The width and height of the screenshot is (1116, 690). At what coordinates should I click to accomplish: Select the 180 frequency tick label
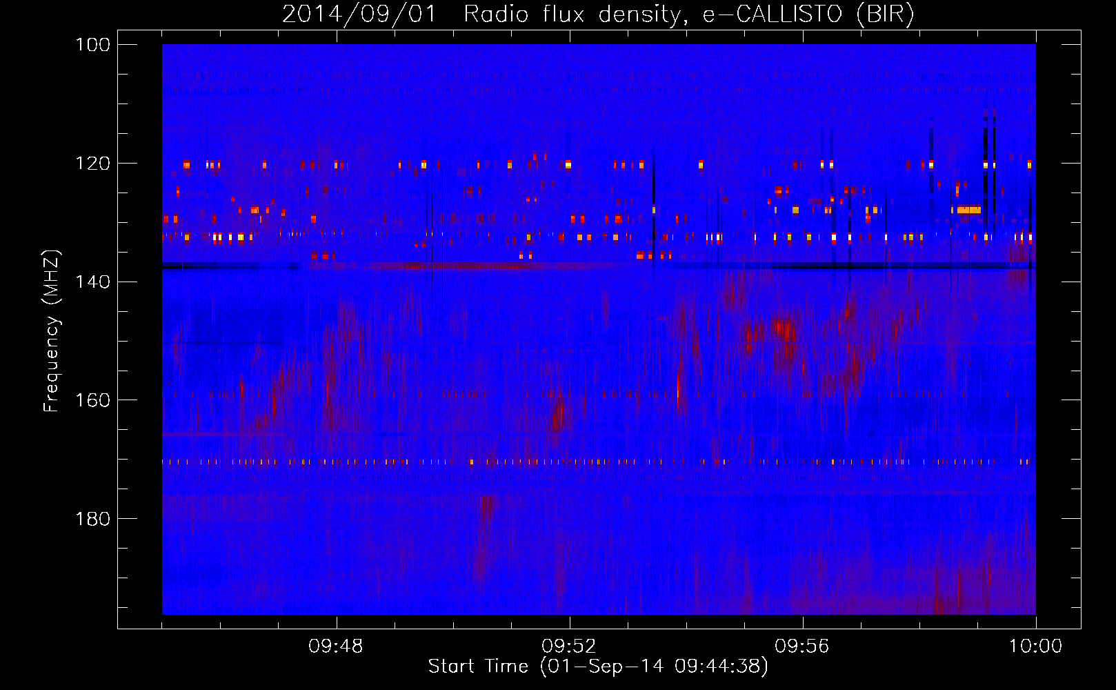click(92, 519)
